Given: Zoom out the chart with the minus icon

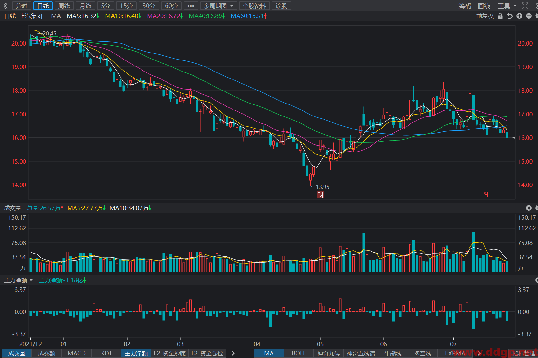Looking at the screenshot, I should tap(529, 16).
